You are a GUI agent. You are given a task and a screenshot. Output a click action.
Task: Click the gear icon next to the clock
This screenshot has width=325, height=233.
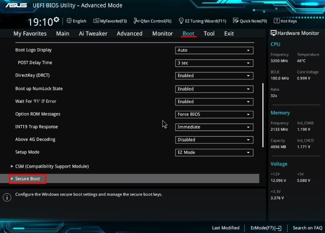pos(57,19)
